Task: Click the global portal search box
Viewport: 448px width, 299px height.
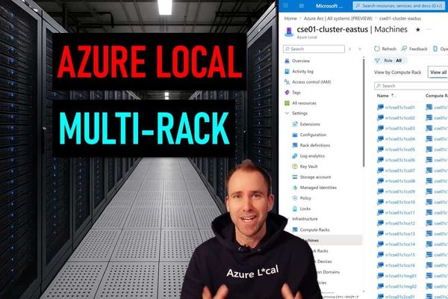Action: tap(399, 6)
